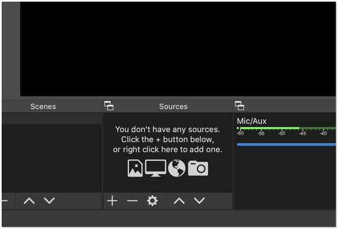The width and height of the screenshot is (338, 229).
Task: Click the display capture monitor icon
Action: coord(155,168)
